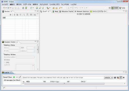This screenshot has height=91, width=129.
Task: Click the screen capture camera icon in Devices
Action: coord(35,15)
